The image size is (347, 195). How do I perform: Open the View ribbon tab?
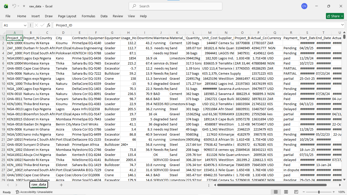tap(131, 16)
